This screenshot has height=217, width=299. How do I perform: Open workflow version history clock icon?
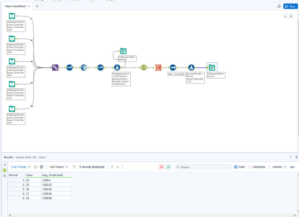[279, 6]
